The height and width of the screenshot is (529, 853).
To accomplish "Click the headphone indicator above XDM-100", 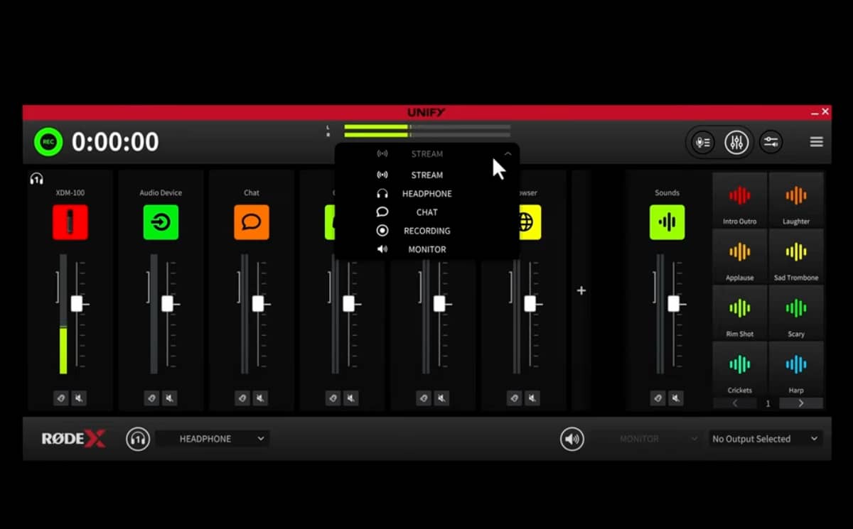I will coord(37,179).
